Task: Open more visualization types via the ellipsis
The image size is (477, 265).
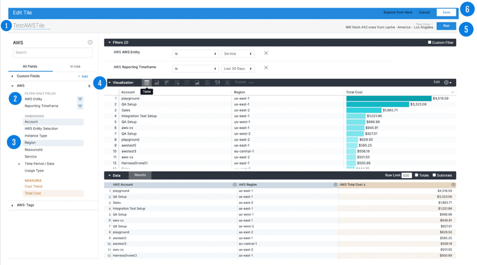Action: (251, 83)
